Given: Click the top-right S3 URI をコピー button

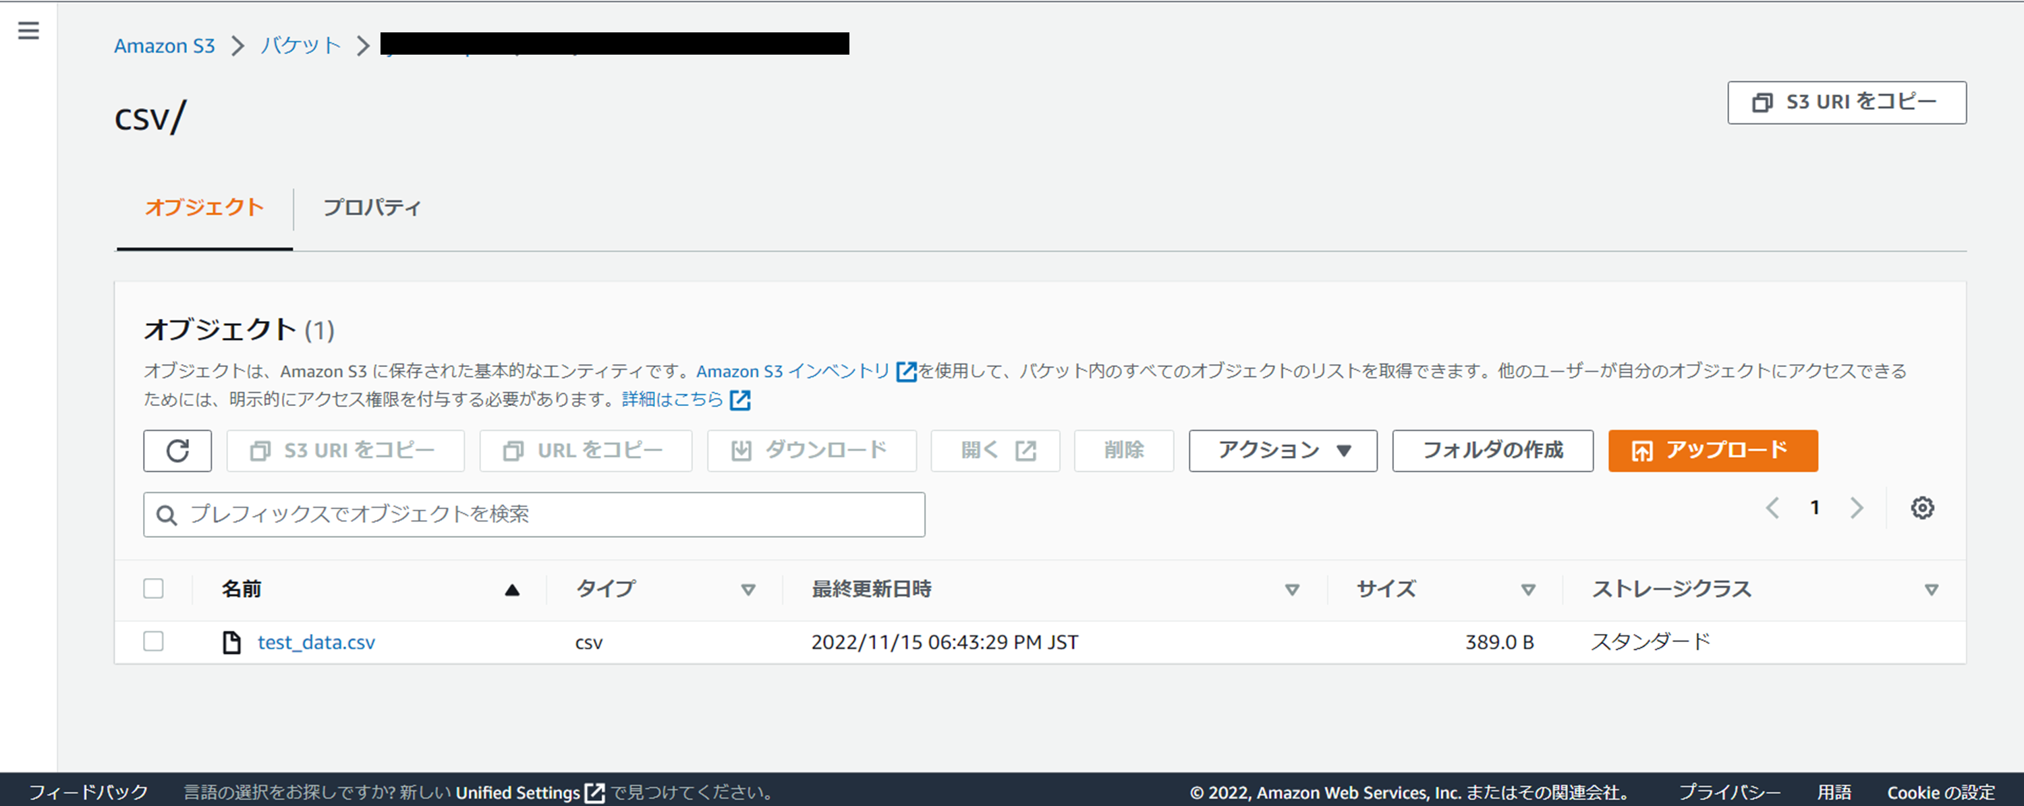Looking at the screenshot, I should coord(1847,102).
